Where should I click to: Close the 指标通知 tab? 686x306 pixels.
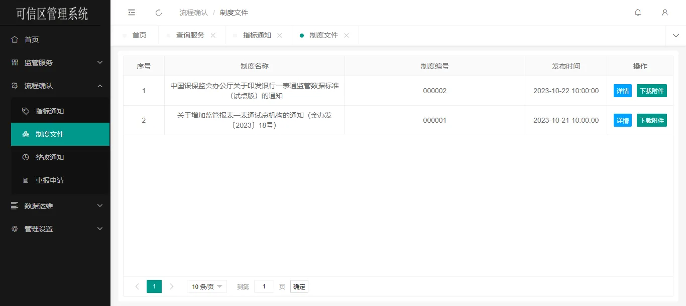point(280,36)
